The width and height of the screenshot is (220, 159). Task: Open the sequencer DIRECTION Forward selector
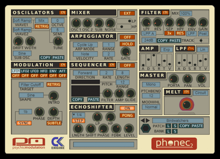[85, 73]
